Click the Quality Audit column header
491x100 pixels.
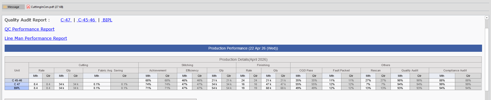pos(410,70)
